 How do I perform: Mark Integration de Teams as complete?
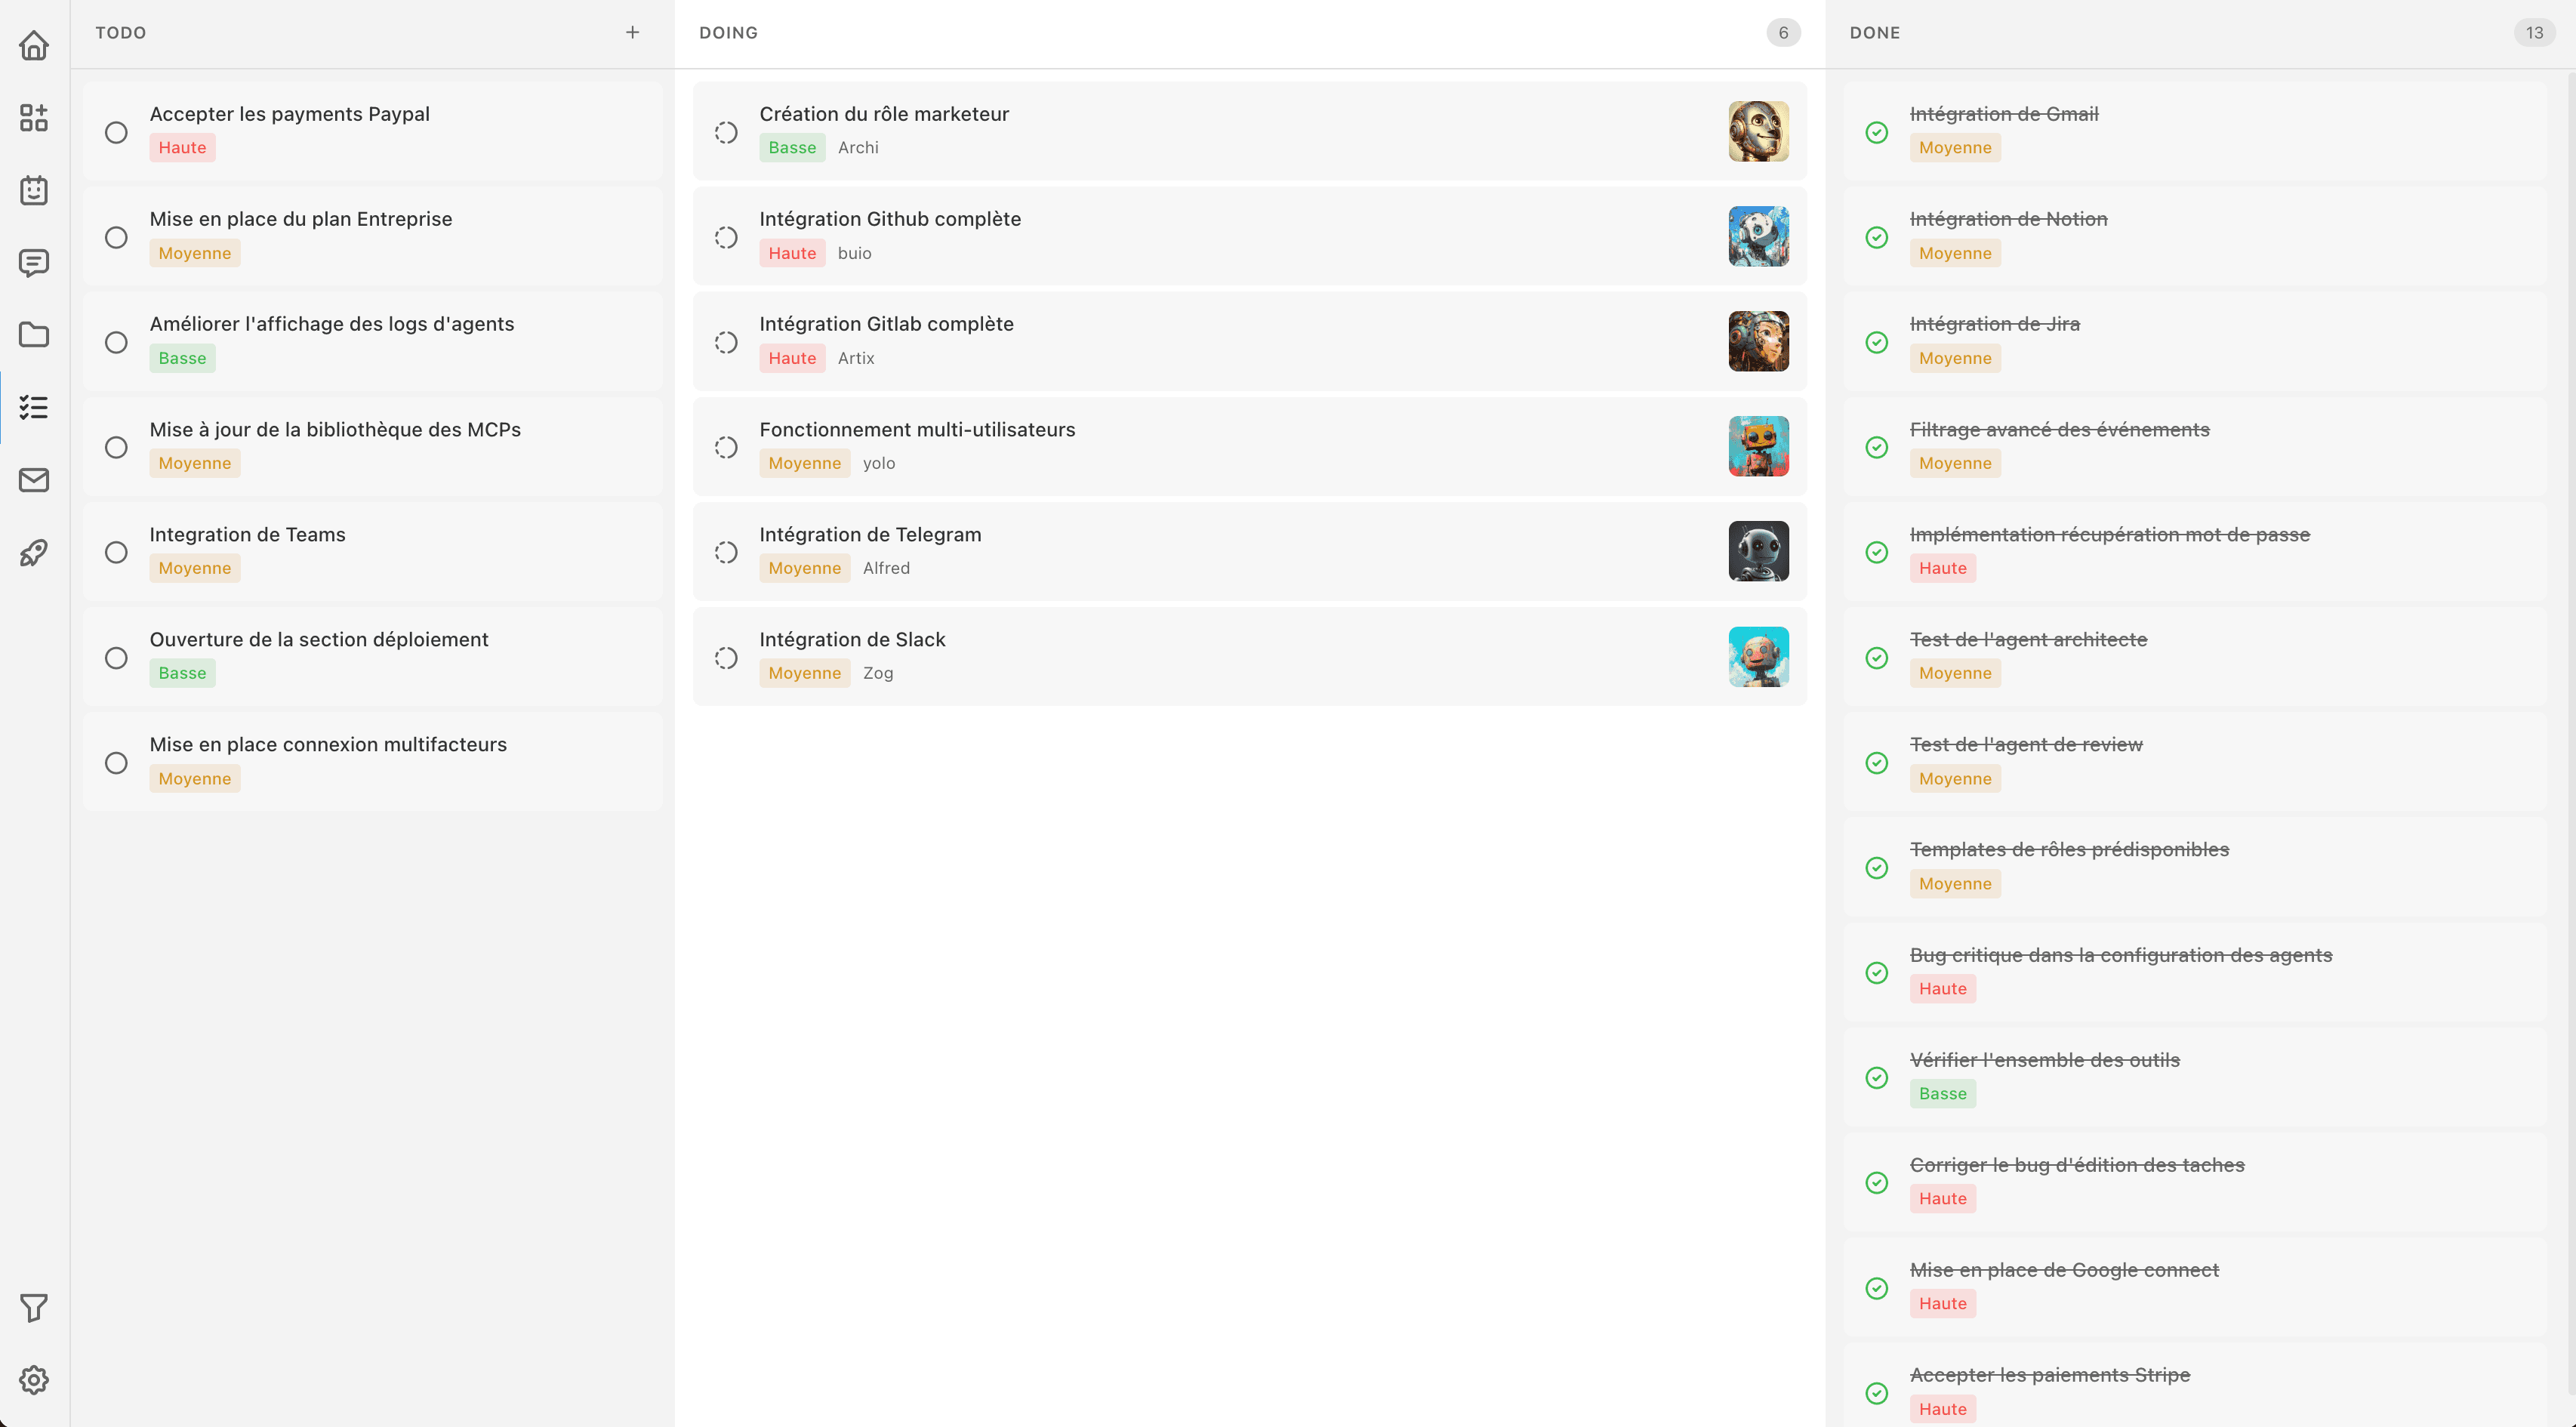116,552
